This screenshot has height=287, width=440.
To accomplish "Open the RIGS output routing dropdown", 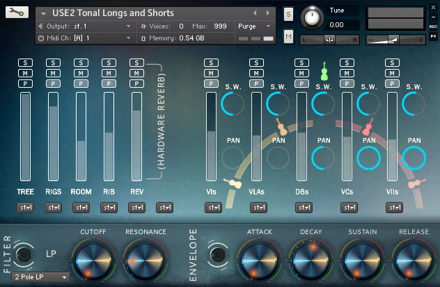I will tap(54, 208).
